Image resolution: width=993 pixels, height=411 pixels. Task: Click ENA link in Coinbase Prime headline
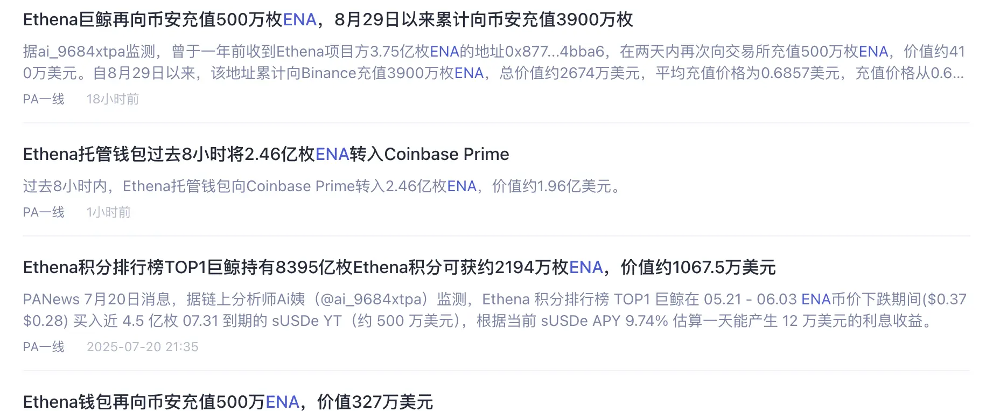(x=332, y=155)
